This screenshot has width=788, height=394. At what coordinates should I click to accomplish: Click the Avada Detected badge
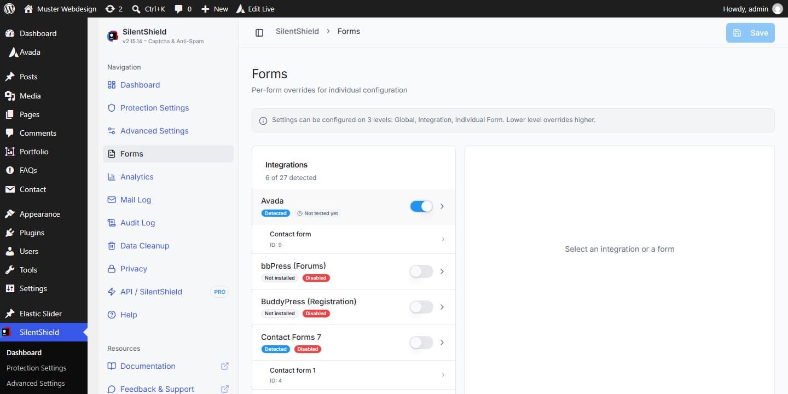(x=276, y=213)
